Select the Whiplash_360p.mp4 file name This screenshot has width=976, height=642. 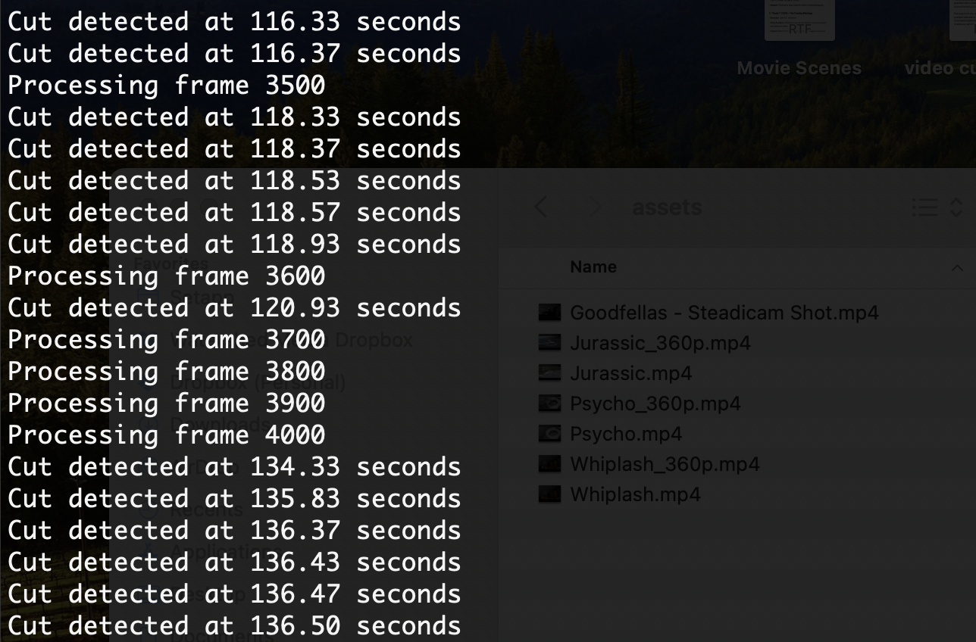coord(665,464)
